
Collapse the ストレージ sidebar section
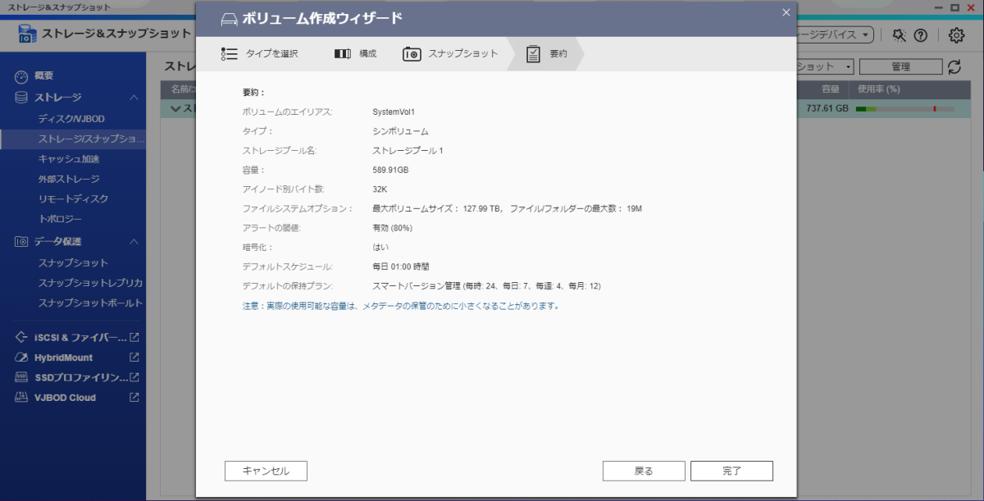point(134,98)
